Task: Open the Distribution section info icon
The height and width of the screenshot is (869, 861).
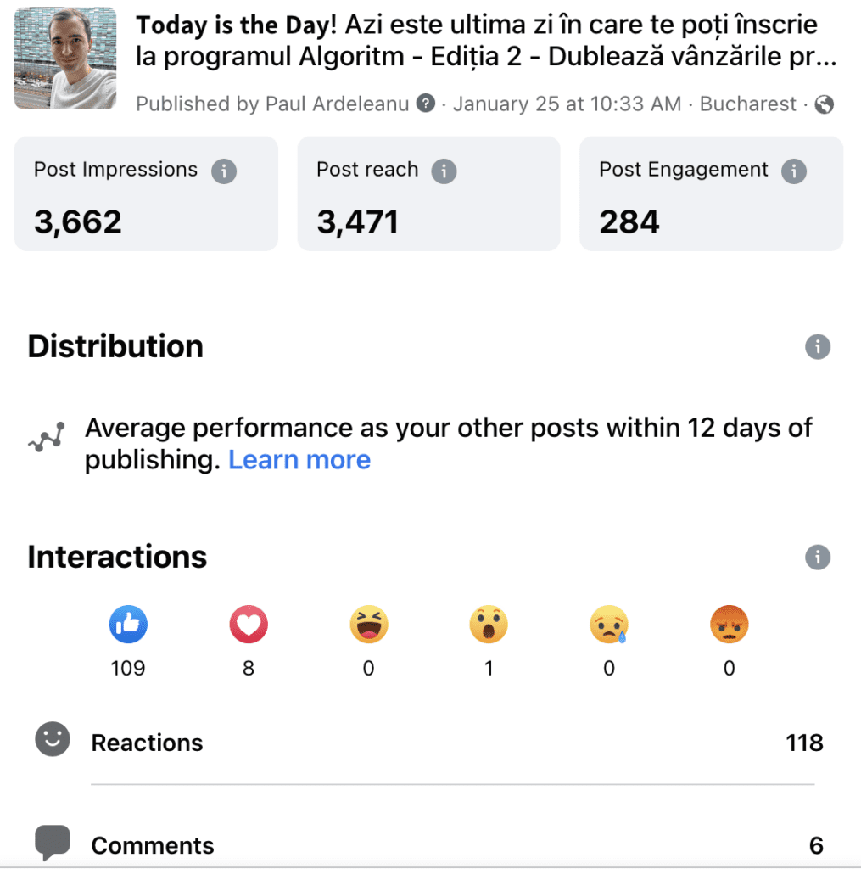Action: click(x=817, y=347)
